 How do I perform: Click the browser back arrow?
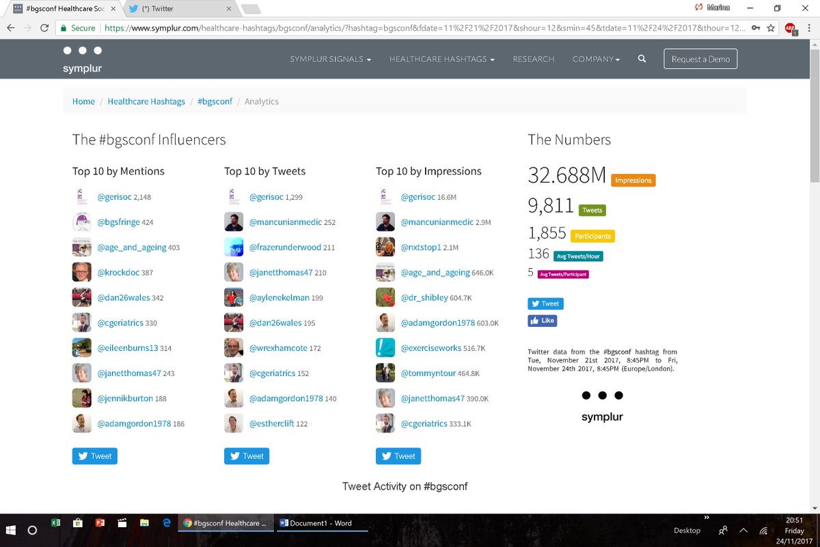[x=11, y=28]
